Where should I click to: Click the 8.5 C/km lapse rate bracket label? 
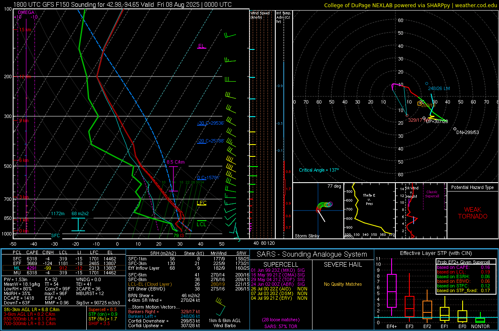pos(175,162)
